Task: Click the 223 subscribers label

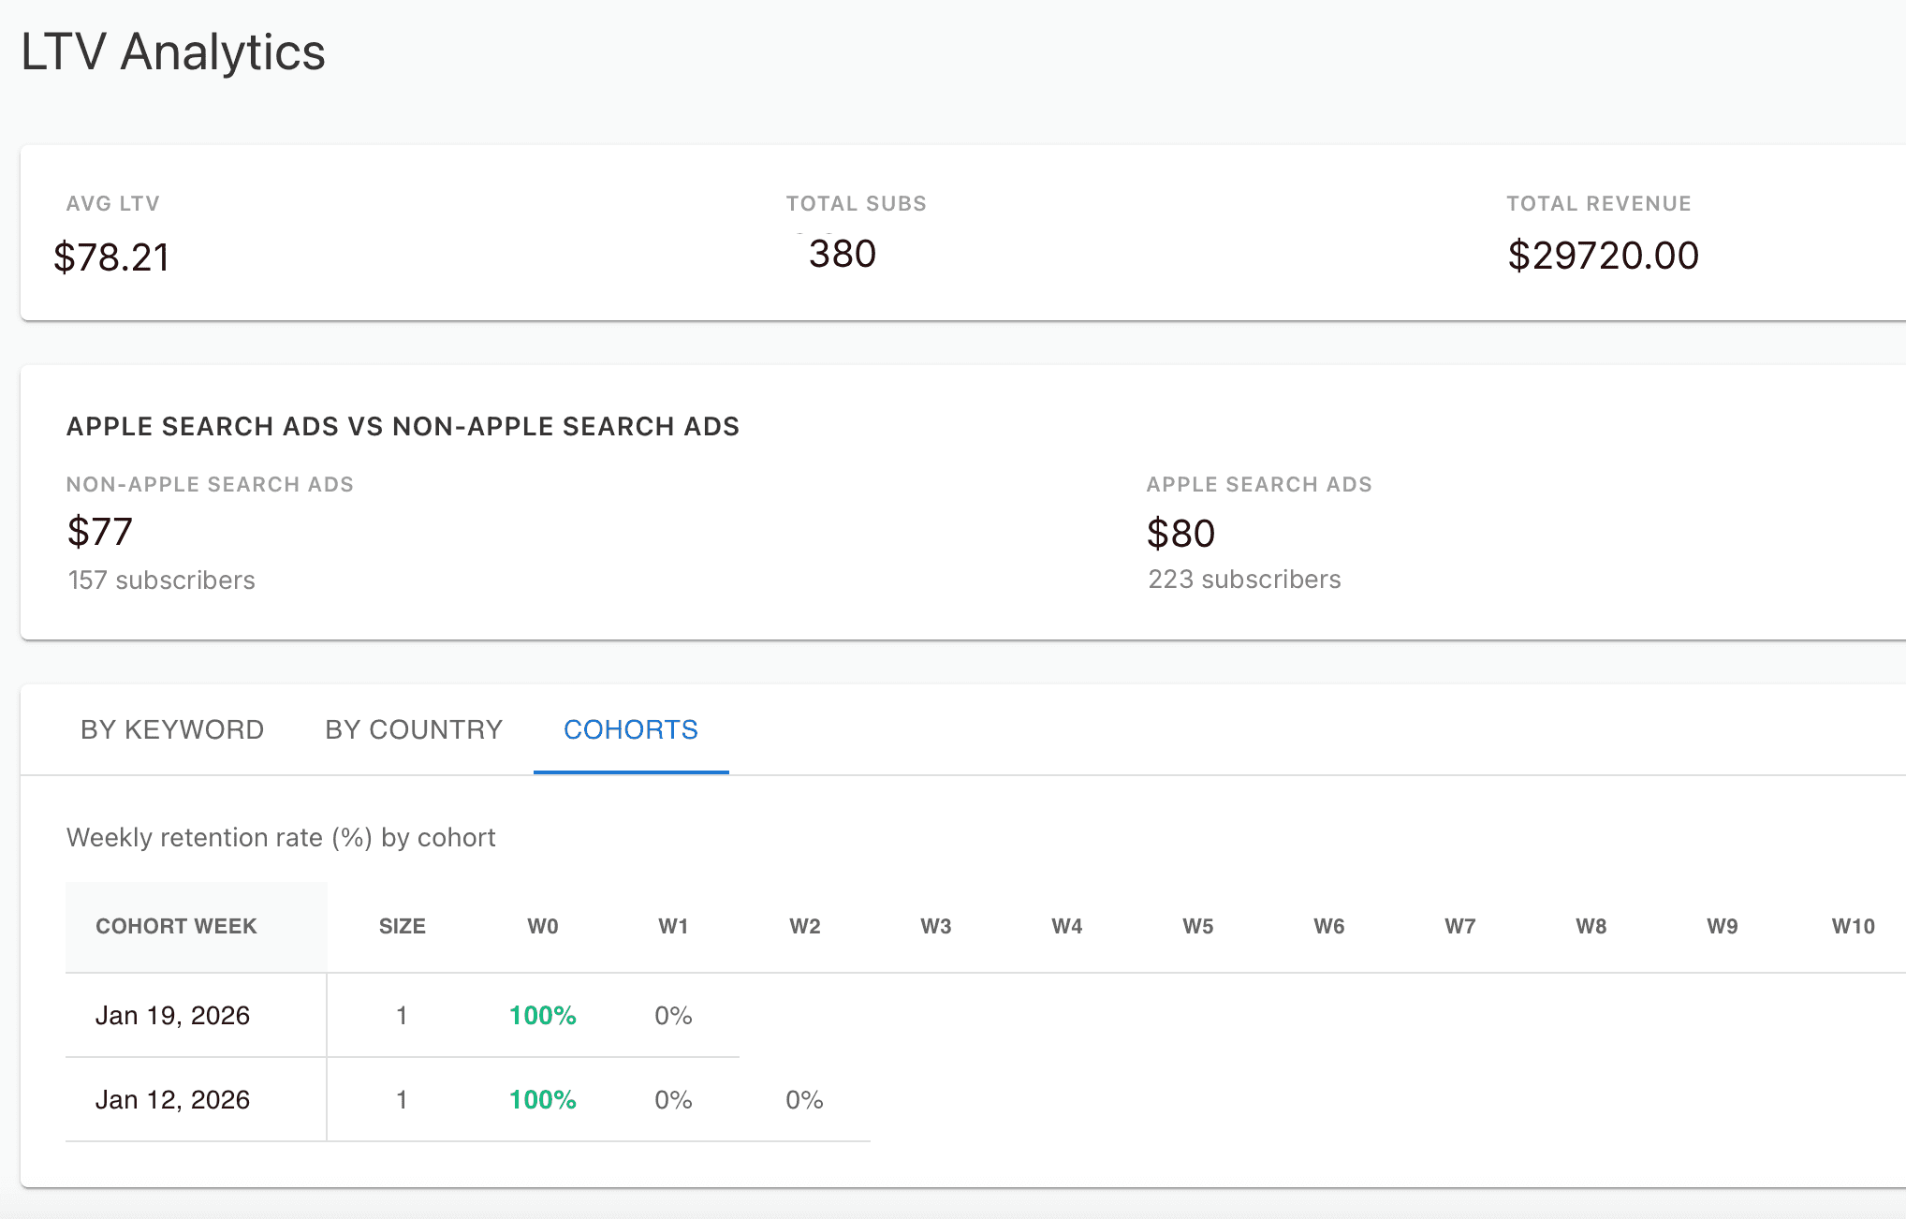Action: (x=1243, y=579)
